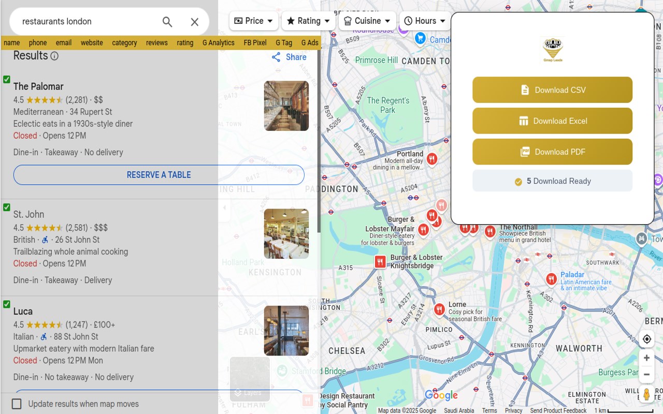The image size is (663, 414).
Task: Select the G Tag column tab
Action: pyautogui.click(x=284, y=43)
